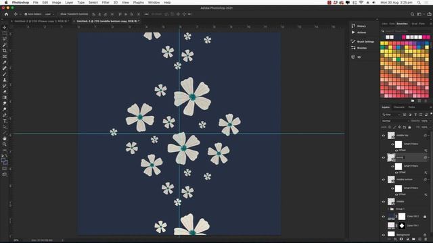Toggle the Auto-Select checkbox
Image resolution: width=433 pixels, height=243 pixels.
tap(26, 14)
